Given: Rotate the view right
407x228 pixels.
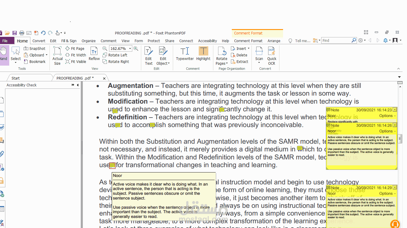Looking at the screenshot, I should pyautogui.click(x=116, y=61).
